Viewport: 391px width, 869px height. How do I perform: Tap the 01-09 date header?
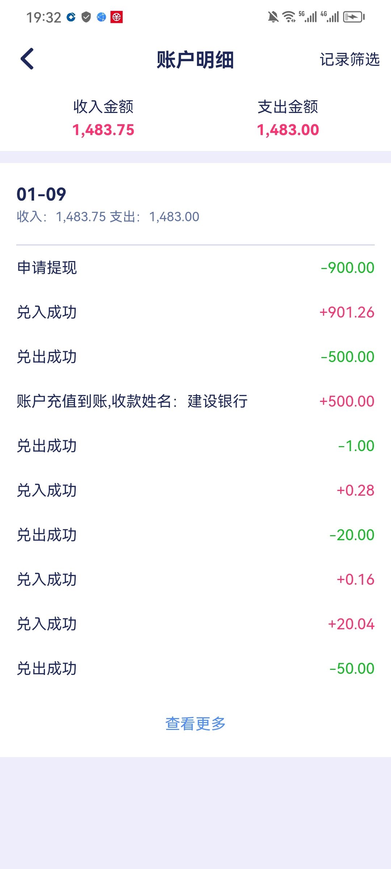42,194
